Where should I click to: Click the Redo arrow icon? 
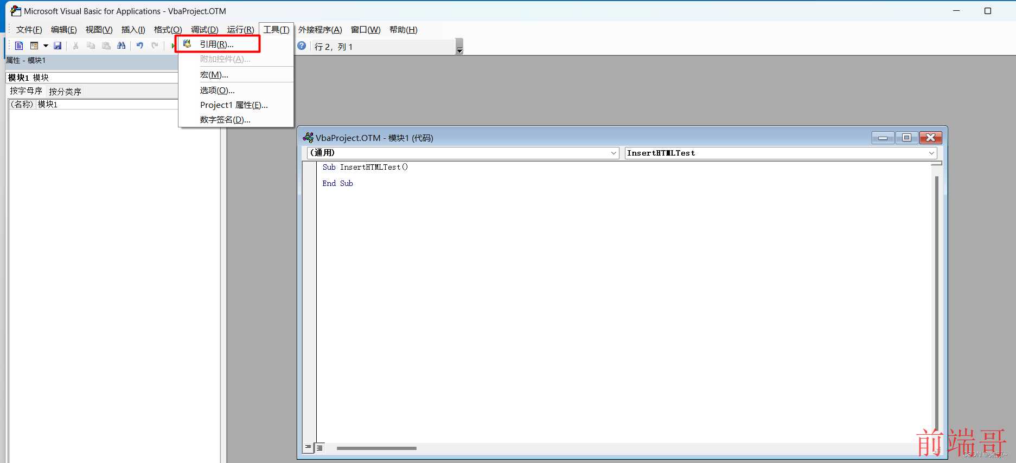click(x=155, y=46)
